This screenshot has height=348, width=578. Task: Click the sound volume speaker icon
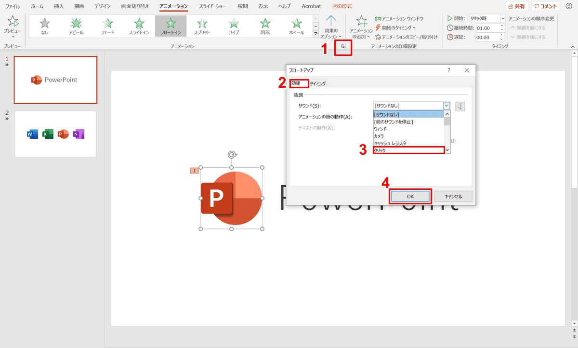[460, 107]
